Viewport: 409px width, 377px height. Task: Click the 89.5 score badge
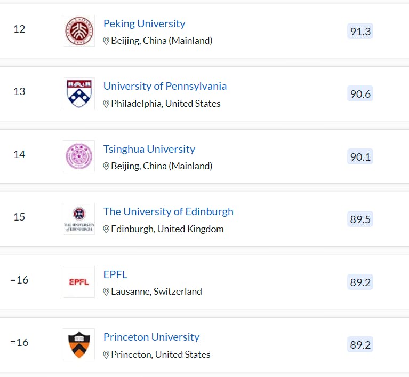click(x=360, y=219)
